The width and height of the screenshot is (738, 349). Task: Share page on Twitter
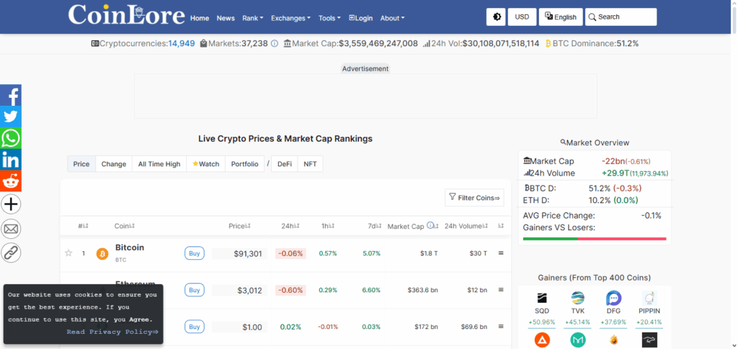[x=10, y=117]
